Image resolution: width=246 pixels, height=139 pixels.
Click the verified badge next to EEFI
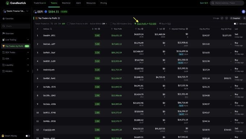(x=46, y=12)
